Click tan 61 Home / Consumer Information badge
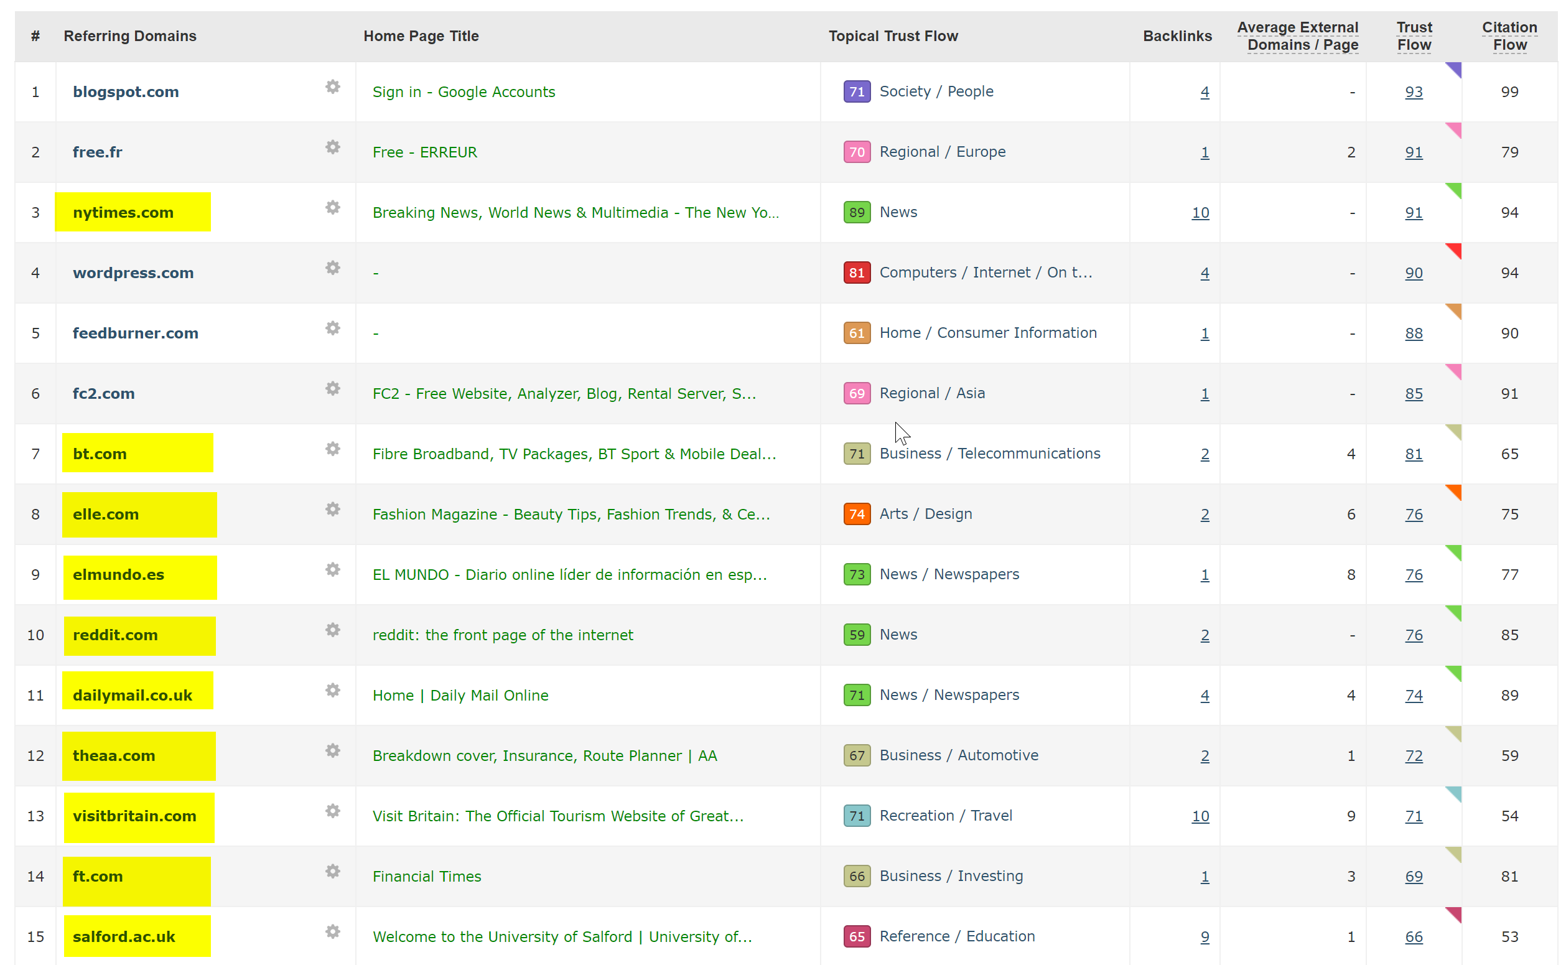This screenshot has width=1566, height=965. pyautogui.click(x=857, y=333)
